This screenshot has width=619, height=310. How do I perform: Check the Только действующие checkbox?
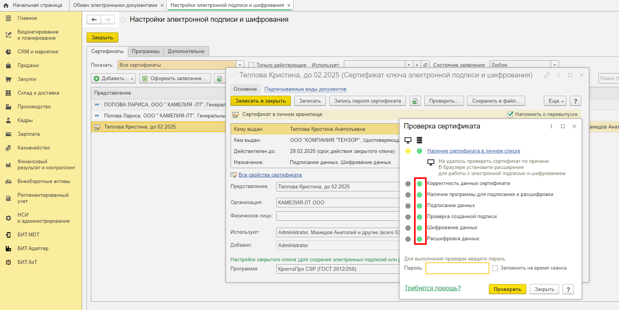251,65
